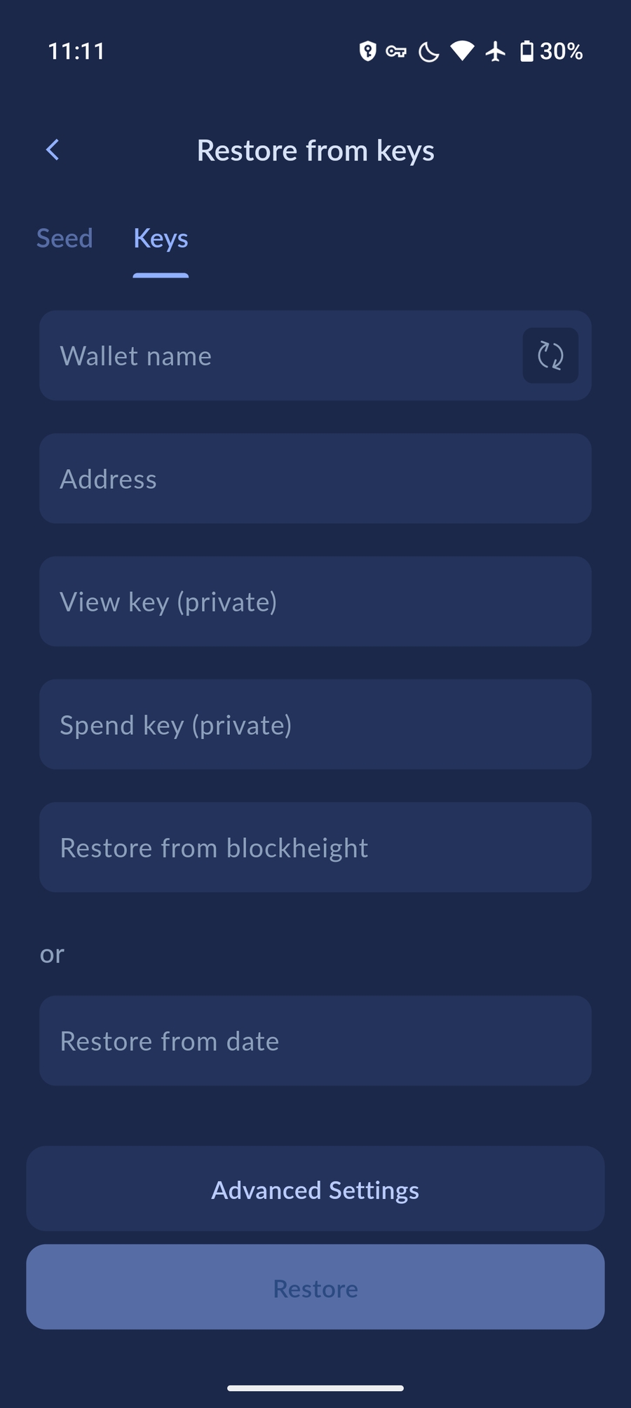This screenshot has height=1408, width=631.
Task: Tap the night mode moon icon
Action: pyautogui.click(x=428, y=51)
